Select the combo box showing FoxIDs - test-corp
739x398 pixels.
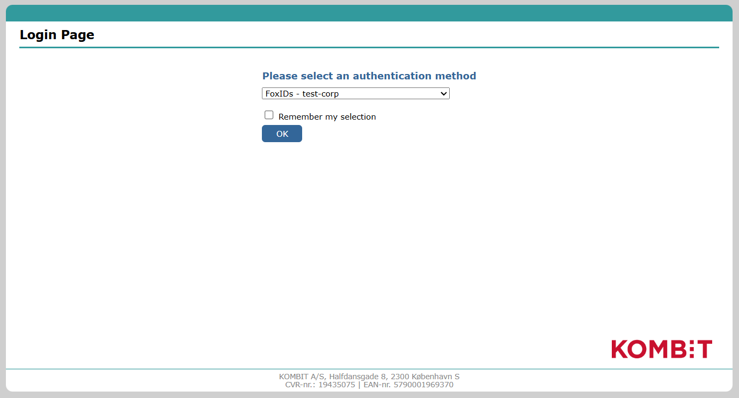point(356,93)
